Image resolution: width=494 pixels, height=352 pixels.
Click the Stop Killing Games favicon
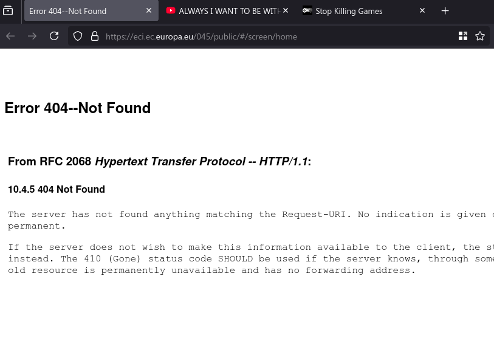[x=307, y=11]
